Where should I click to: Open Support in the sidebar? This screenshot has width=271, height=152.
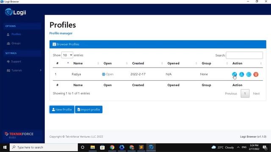pyautogui.click(x=16, y=62)
